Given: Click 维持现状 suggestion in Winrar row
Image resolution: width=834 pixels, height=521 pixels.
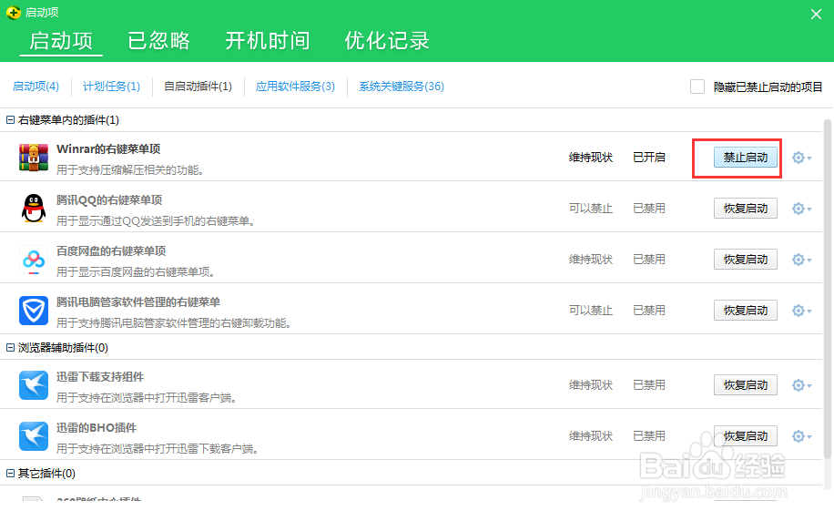Looking at the screenshot, I should point(591,158).
